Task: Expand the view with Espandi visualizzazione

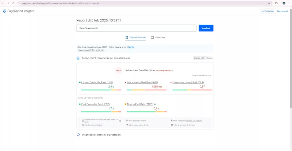Action: [201, 75]
